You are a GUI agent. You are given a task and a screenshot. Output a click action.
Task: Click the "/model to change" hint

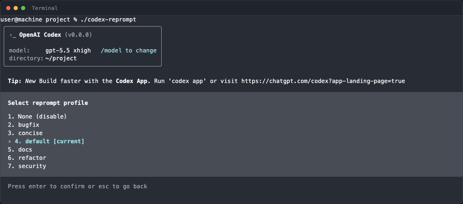(x=129, y=50)
